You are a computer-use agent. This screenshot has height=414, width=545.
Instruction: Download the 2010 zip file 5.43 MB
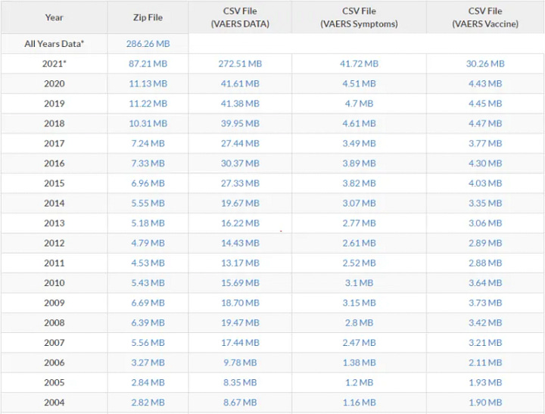coord(148,283)
